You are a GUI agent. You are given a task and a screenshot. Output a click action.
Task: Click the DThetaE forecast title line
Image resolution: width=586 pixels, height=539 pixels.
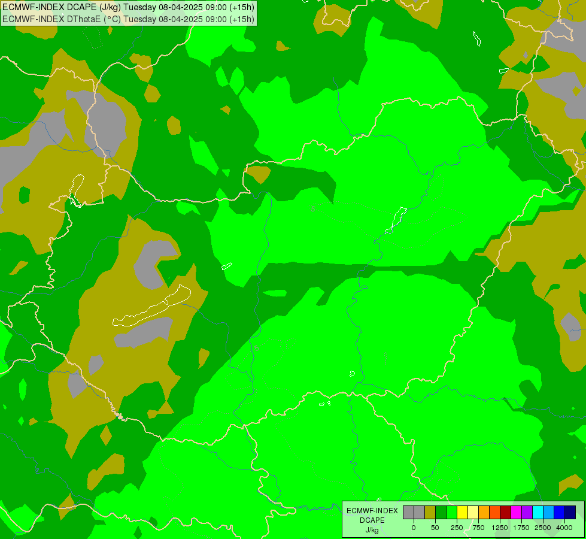coord(128,19)
